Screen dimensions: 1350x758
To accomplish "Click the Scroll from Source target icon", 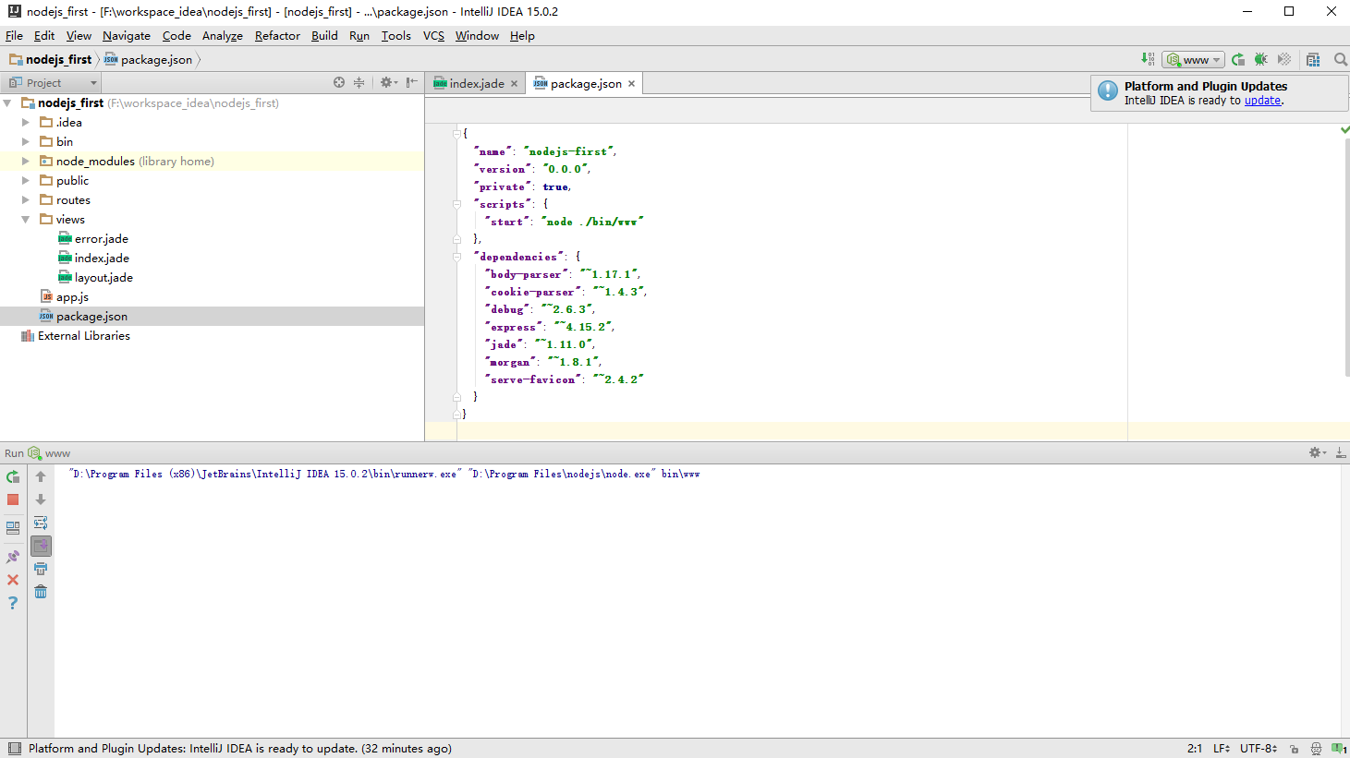I will 339,82.
